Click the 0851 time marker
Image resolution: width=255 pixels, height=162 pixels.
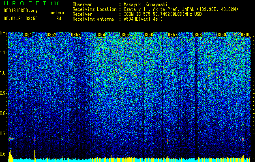point(27,35)
